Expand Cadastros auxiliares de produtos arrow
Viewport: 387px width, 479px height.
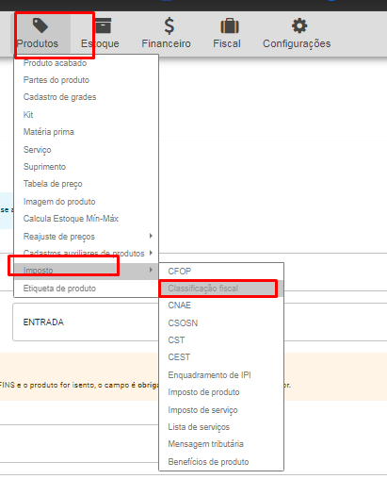[151, 253]
